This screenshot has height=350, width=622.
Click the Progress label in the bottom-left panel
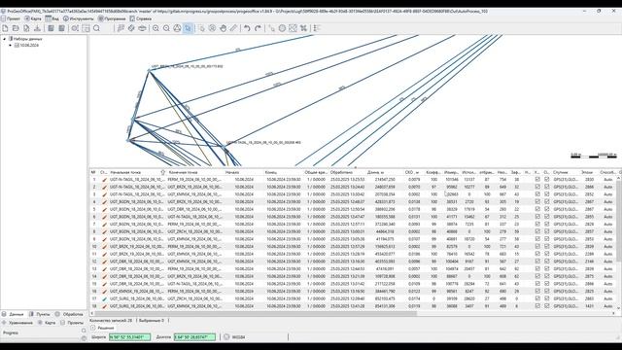(x=11, y=332)
